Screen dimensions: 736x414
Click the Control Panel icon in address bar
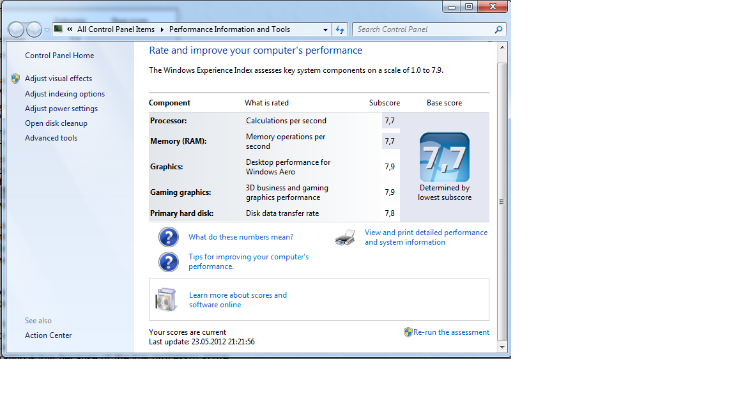pyautogui.click(x=58, y=29)
